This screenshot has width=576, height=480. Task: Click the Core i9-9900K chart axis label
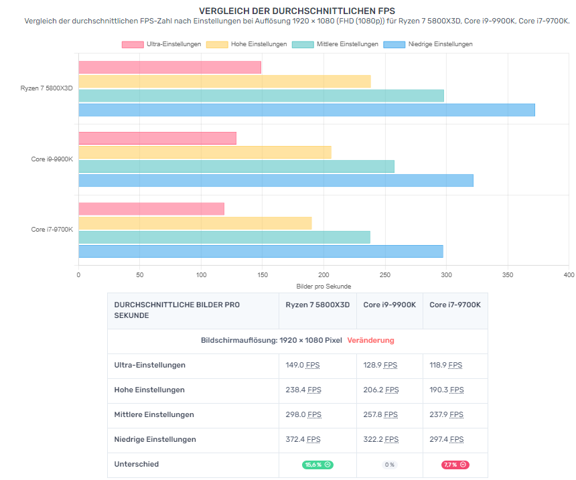pos(52,159)
